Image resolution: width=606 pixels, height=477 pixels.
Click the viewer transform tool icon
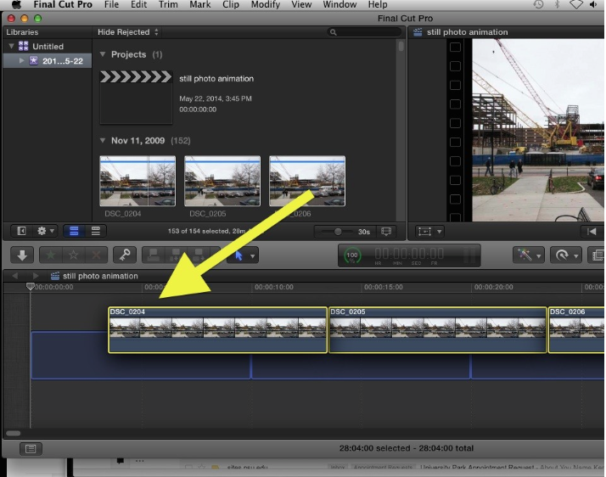tap(424, 232)
